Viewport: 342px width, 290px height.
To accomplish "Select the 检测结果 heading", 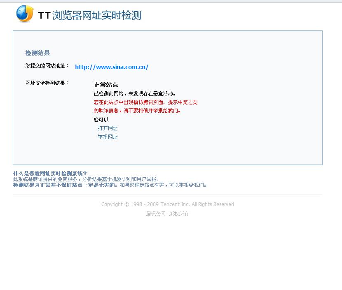I will (37, 53).
